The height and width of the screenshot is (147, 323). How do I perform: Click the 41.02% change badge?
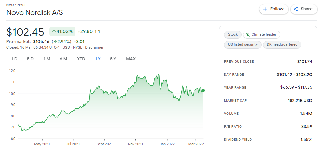click(x=62, y=32)
